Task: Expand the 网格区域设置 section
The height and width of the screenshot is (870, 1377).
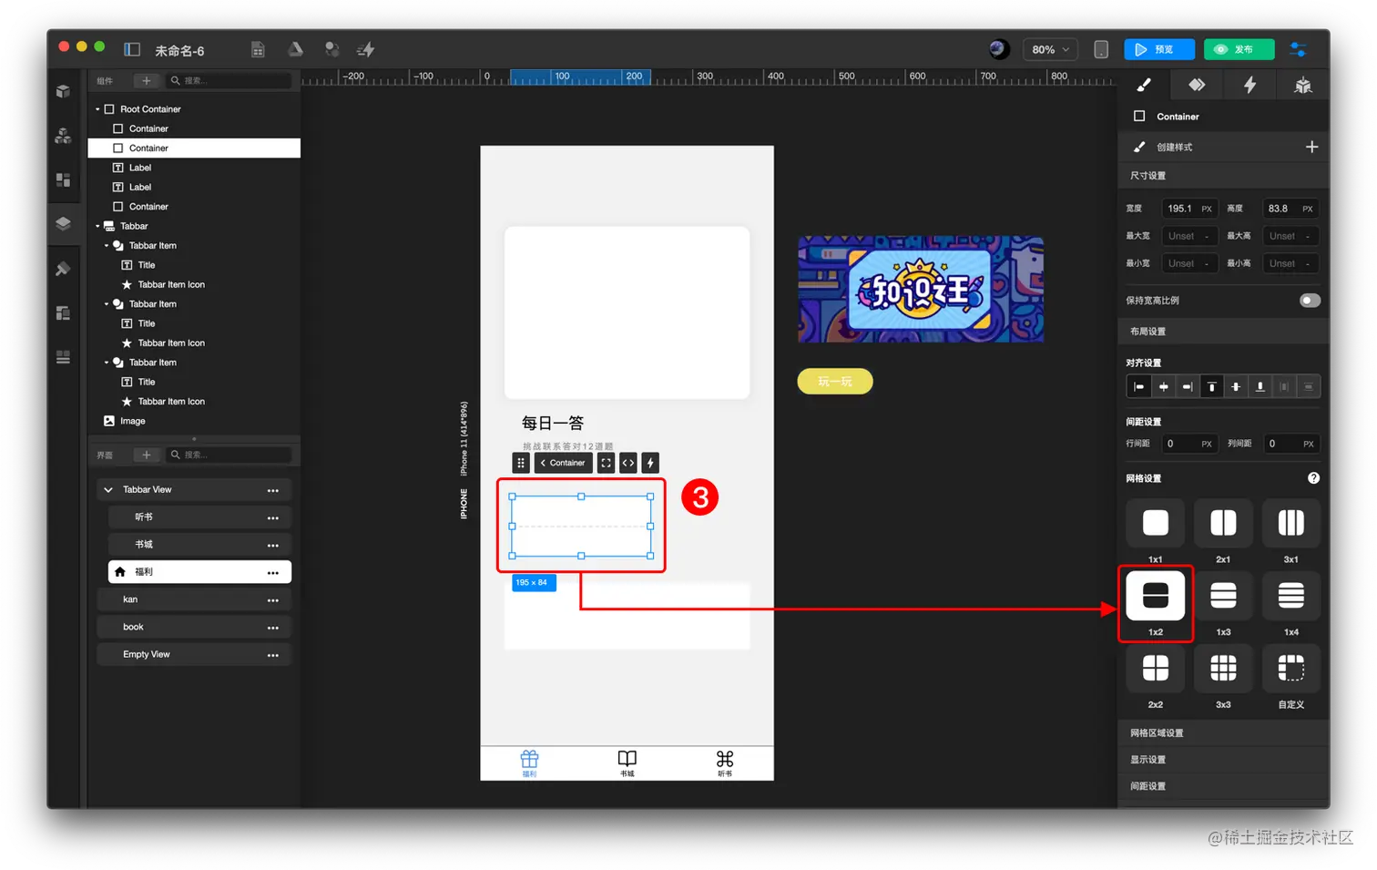Action: (x=1223, y=733)
